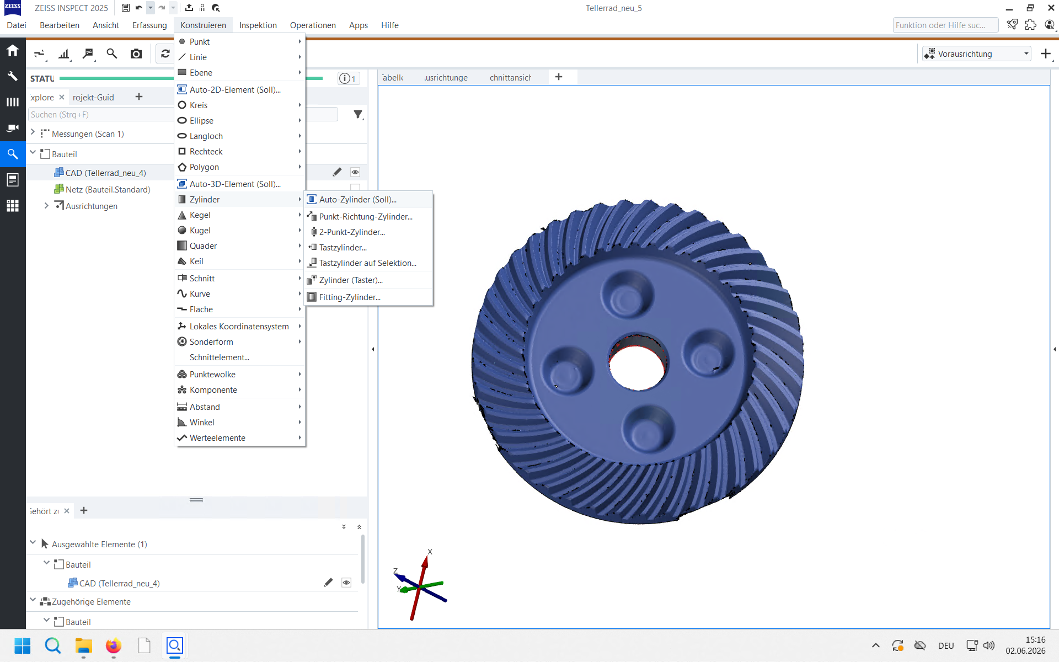This screenshot has height=662, width=1059.
Task: Open the home workspace icon in sidebar
Action: [x=13, y=51]
